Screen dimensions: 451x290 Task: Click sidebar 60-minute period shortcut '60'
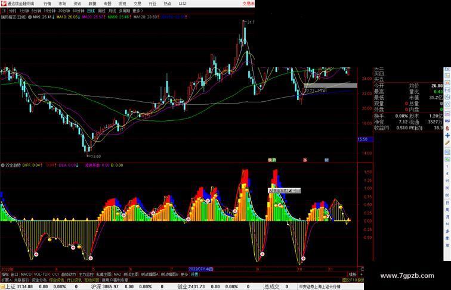click(447, 195)
